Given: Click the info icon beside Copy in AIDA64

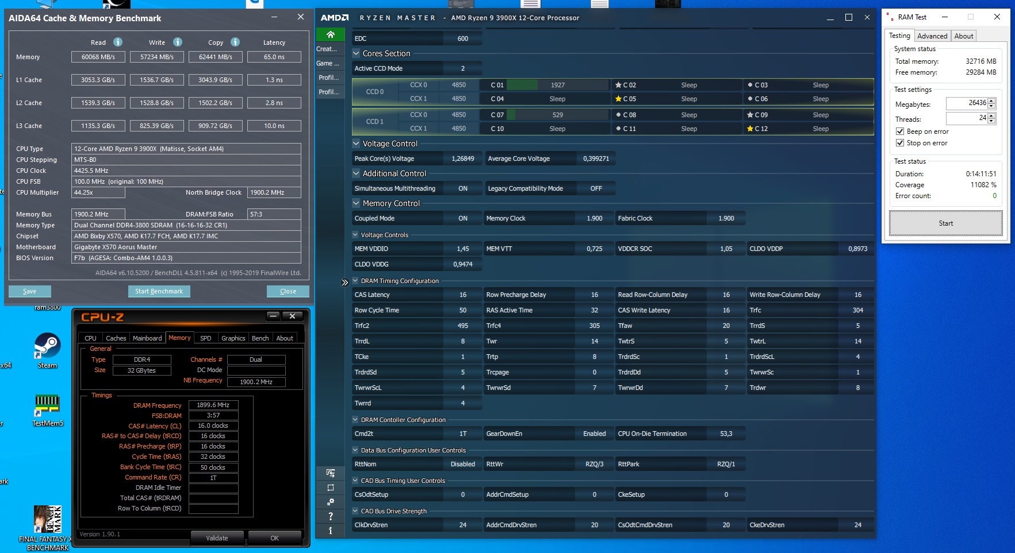Looking at the screenshot, I should [235, 42].
